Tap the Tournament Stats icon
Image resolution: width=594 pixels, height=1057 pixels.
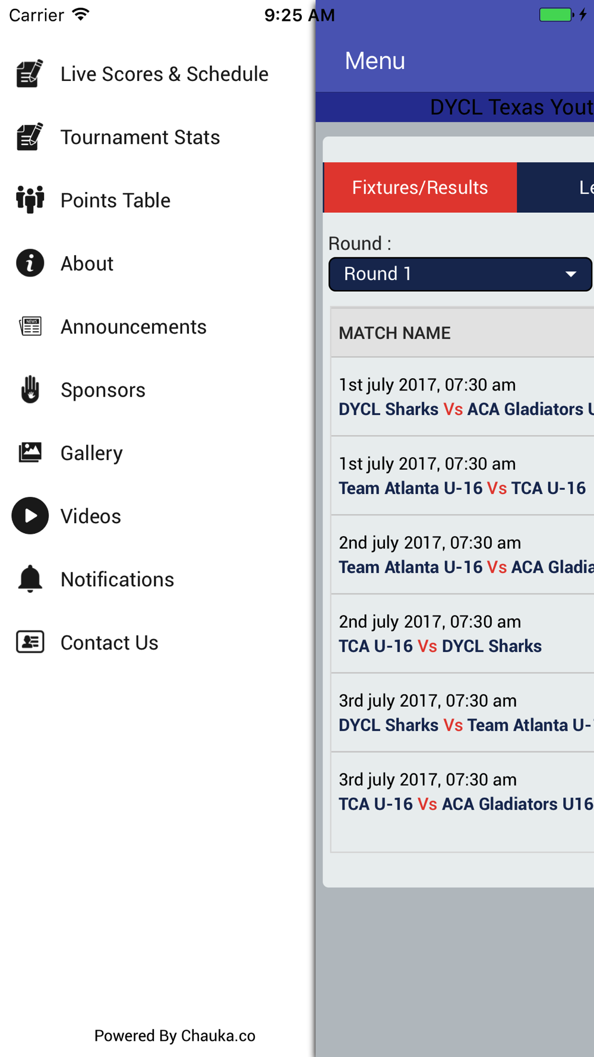pos(30,137)
